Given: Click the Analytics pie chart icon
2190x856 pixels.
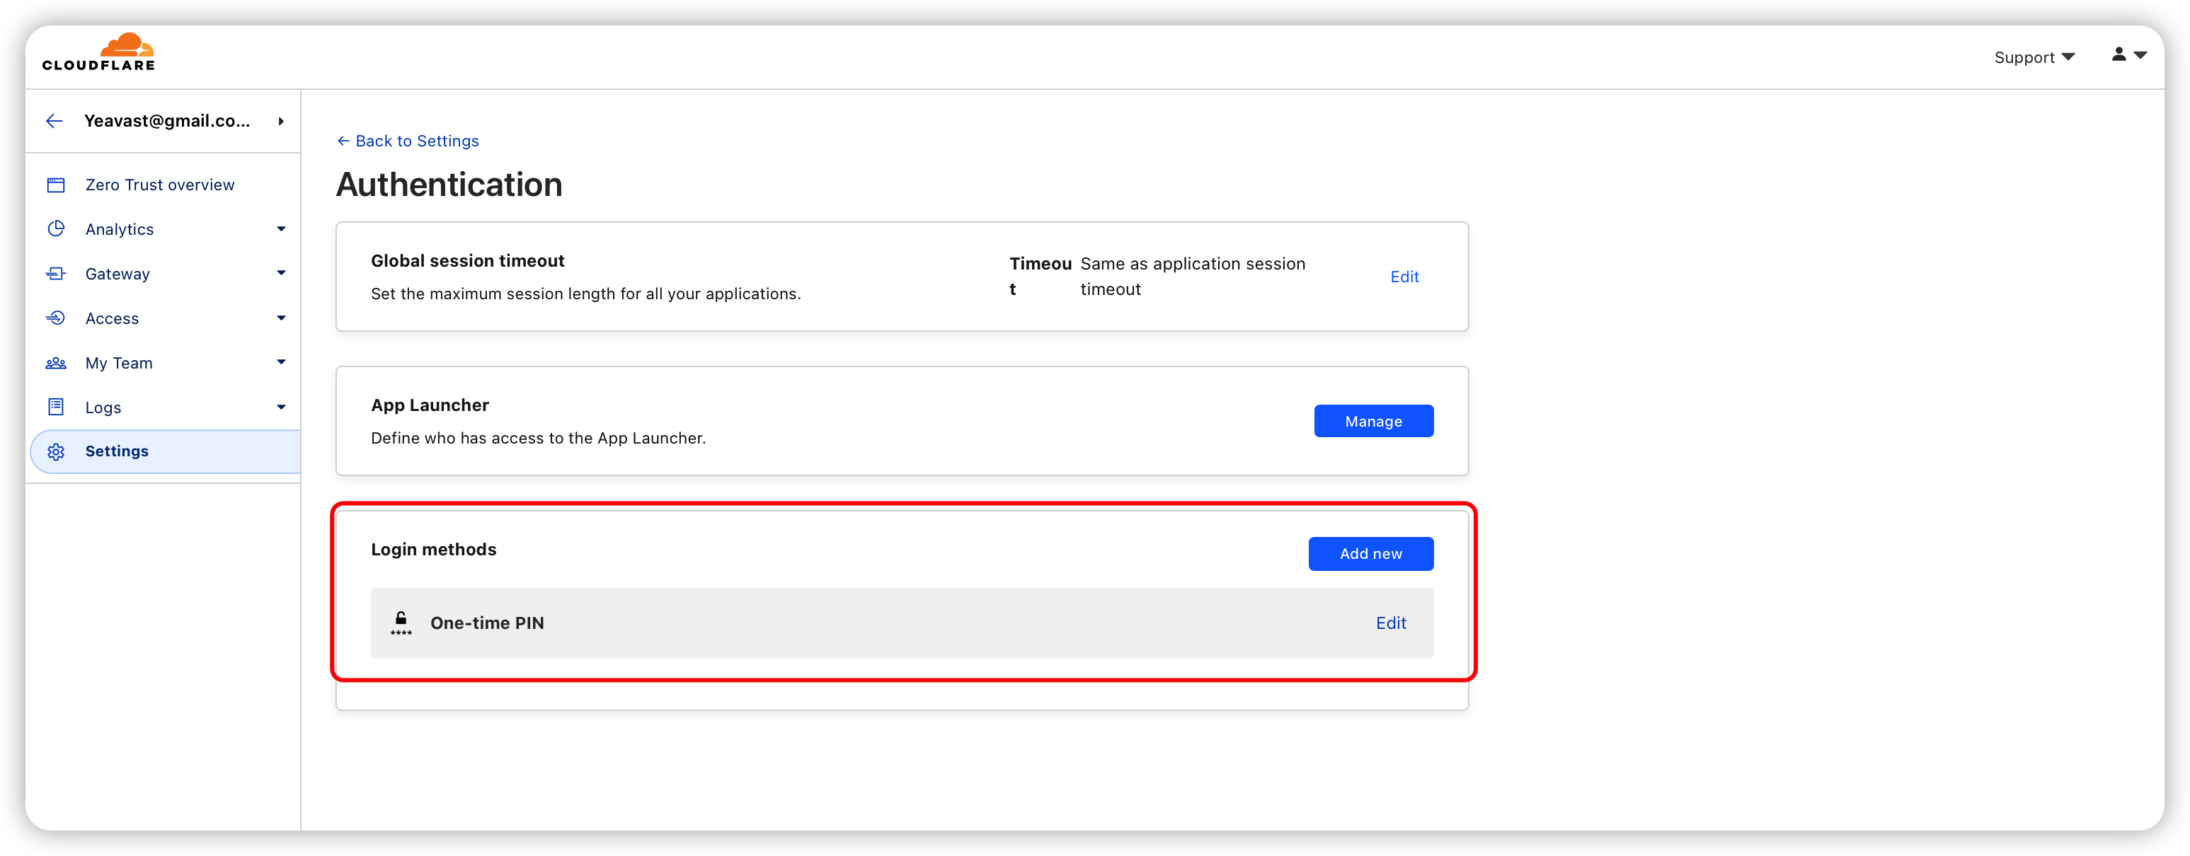Looking at the screenshot, I should pos(56,229).
